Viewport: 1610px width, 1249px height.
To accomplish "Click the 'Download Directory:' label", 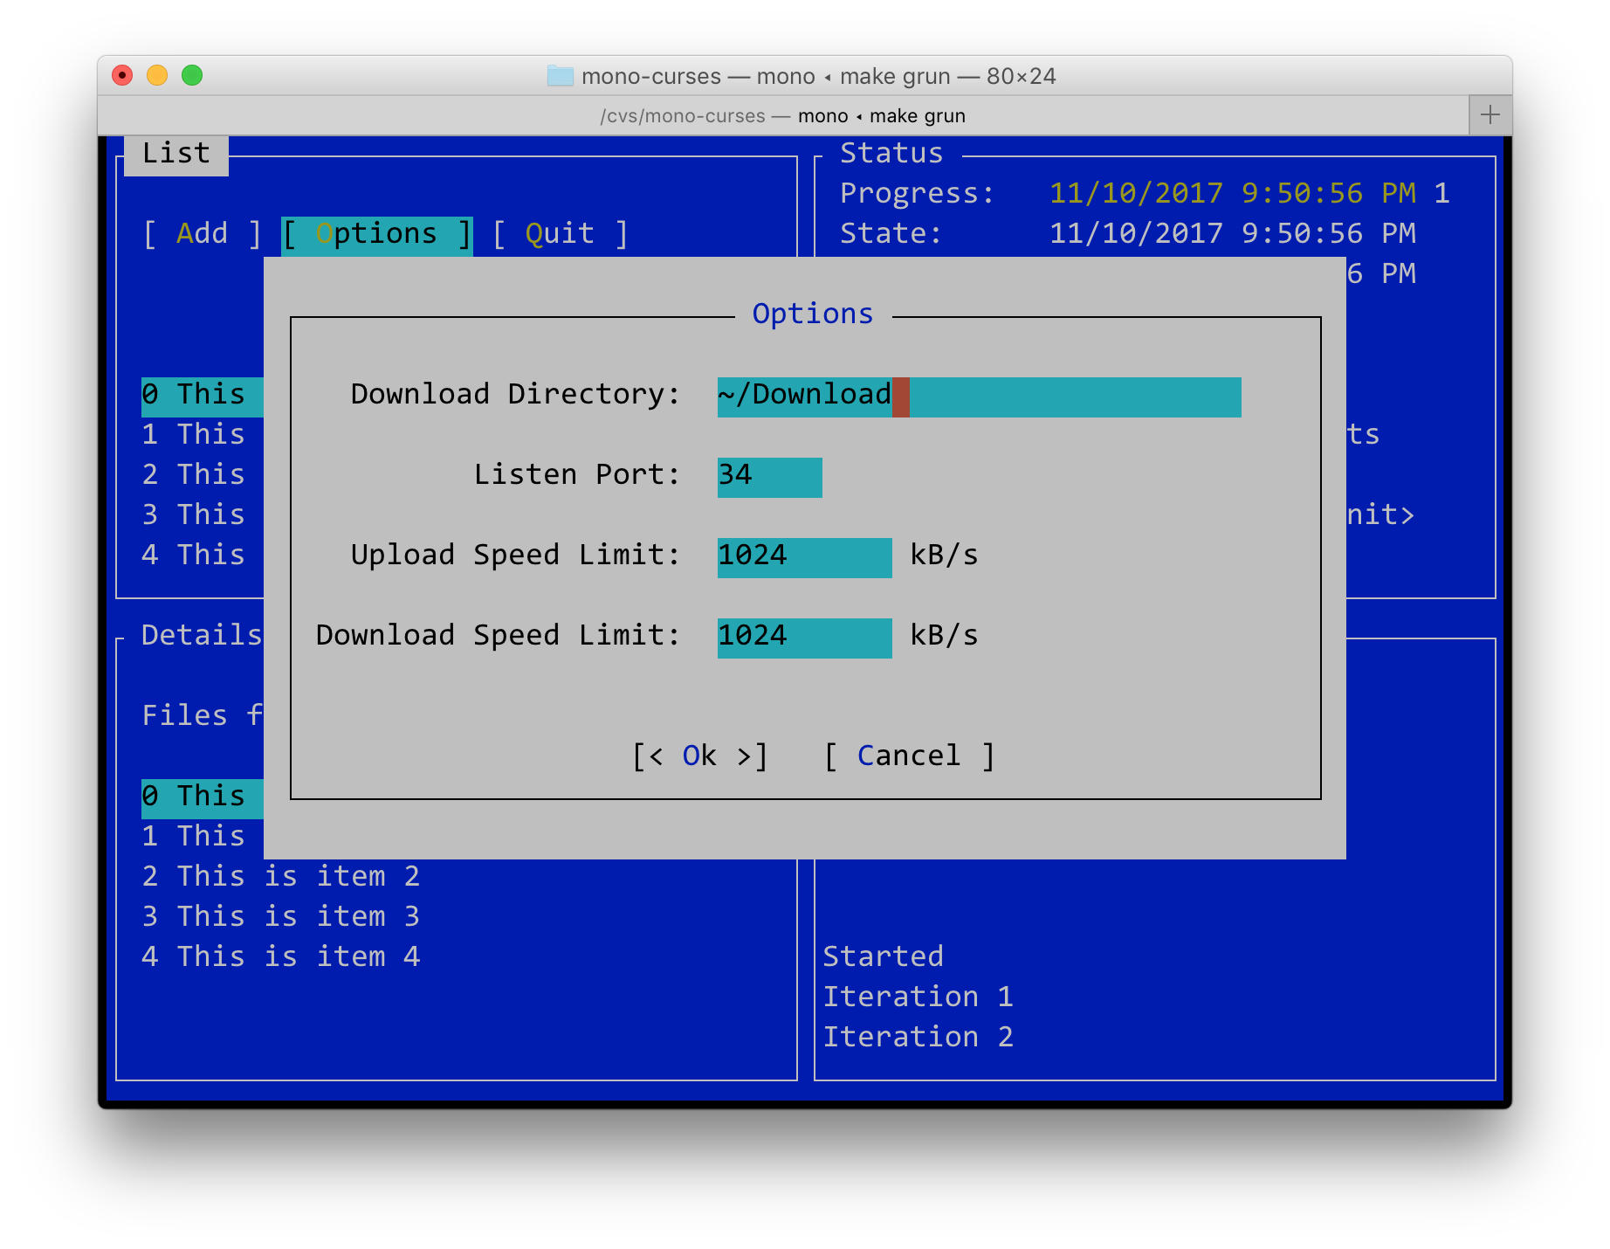I will 515,395.
